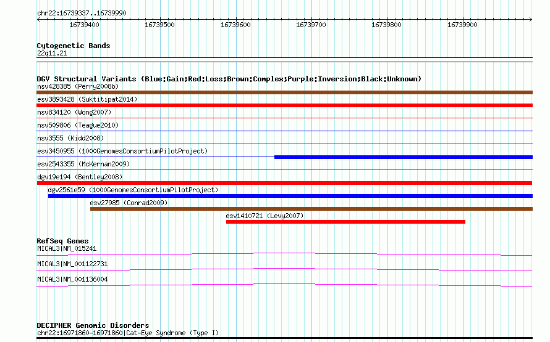Click the 22q11.21 cytogenetic band label
This screenshot has height=342, width=550.
coord(52,53)
